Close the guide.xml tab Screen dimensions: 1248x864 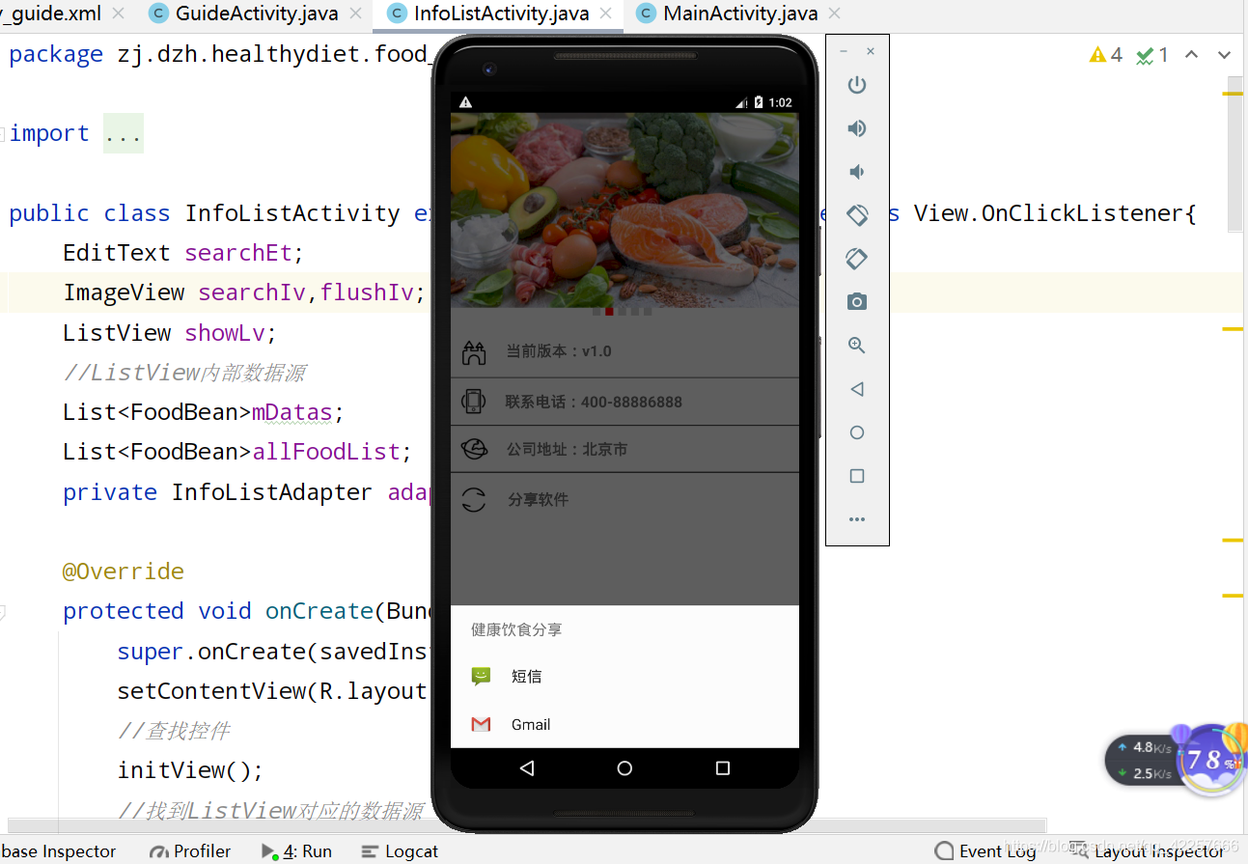click(118, 14)
